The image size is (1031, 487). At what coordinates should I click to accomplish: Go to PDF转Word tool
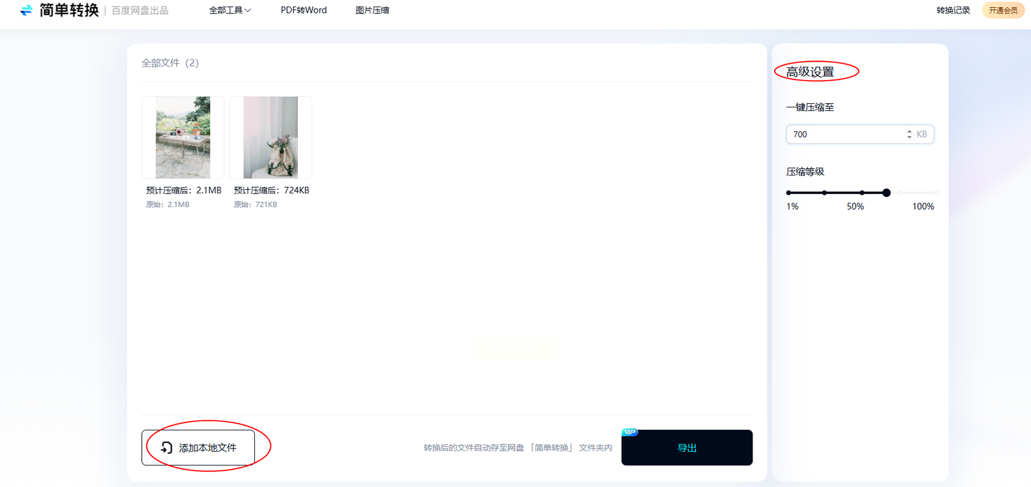click(x=304, y=11)
